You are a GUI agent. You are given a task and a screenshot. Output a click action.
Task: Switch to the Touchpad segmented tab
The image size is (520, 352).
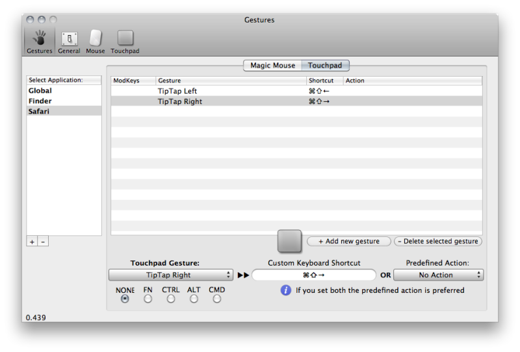coord(325,66)
